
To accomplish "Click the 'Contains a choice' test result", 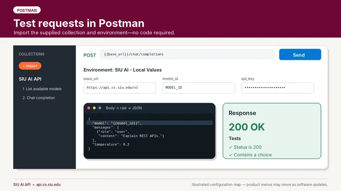I will pyautogui.click(x=252, y=155).
